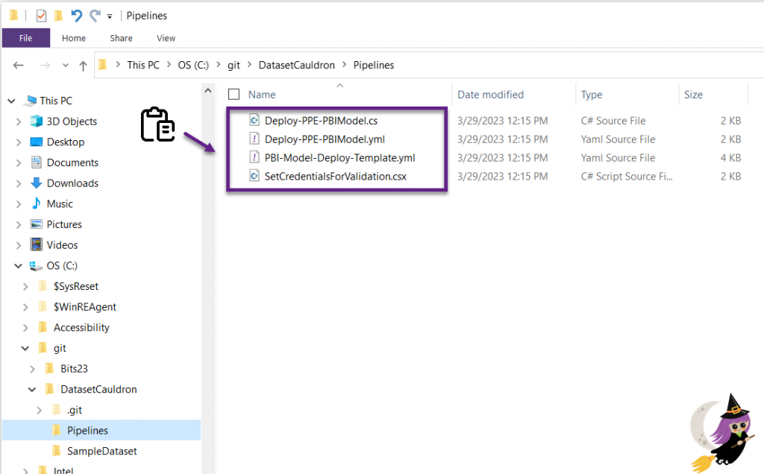The width and height of the screenshot is (764, 474).
Task: Expand the Documents tree node
Action: (19, 162)
